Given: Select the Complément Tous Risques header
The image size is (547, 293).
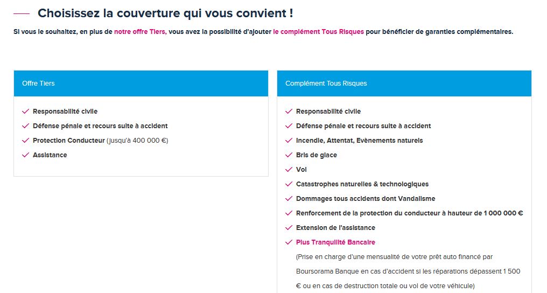Looking at the screenshot, I should [x=404, y=83].
